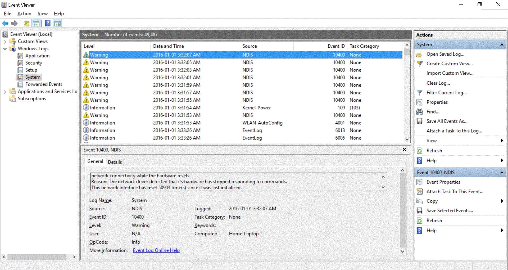The height and width of the screenshot is (270, 508).
Task: Collapse the Windows Logs tree node
Action: pyautogui.click(x=5, y=49)
